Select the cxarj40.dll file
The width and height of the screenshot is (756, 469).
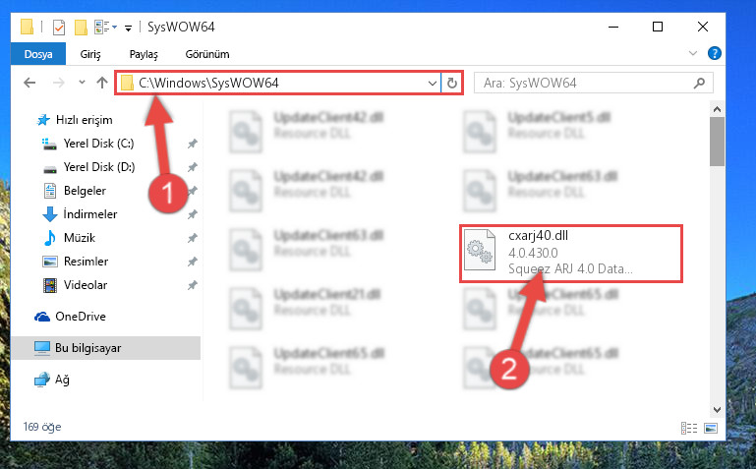571,254
